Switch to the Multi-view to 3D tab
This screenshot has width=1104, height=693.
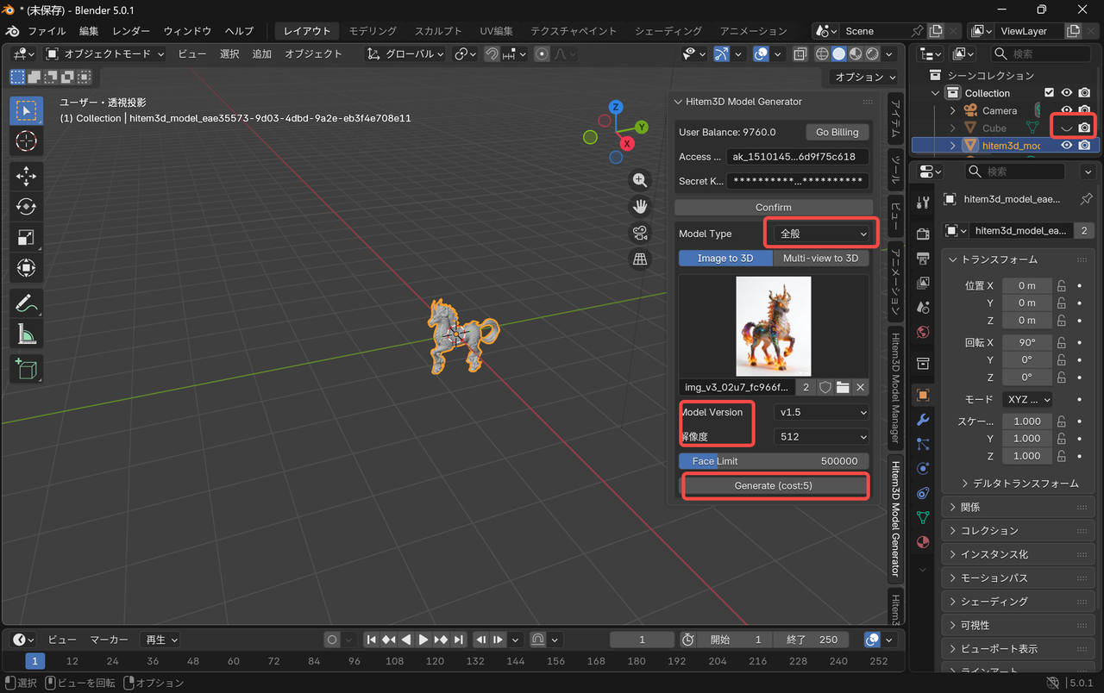point(820,258)
